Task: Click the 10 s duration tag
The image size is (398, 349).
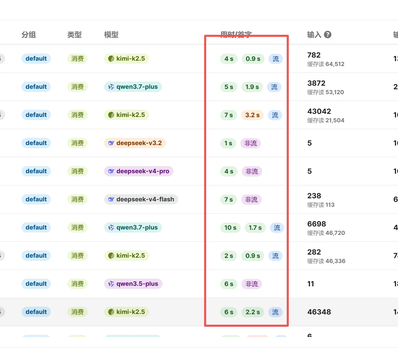Action: (230, 228)
